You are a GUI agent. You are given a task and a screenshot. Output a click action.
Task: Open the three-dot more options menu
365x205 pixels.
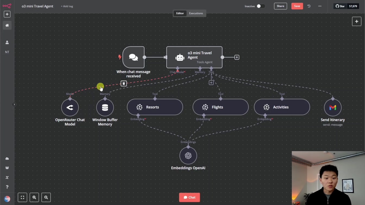point(320,6)
